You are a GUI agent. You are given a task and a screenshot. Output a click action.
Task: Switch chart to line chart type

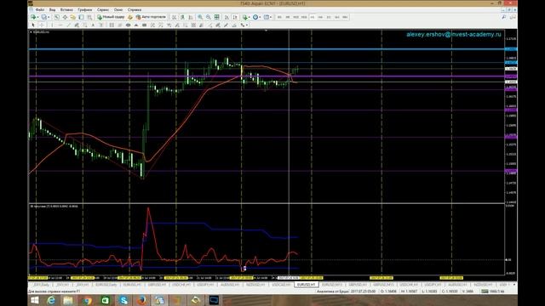click(x=191, y=17)
